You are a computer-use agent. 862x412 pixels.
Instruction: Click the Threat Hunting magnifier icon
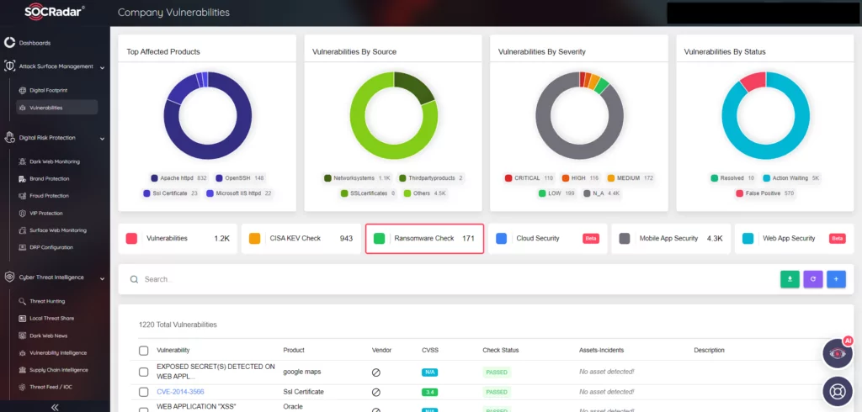tap(23, 301)
